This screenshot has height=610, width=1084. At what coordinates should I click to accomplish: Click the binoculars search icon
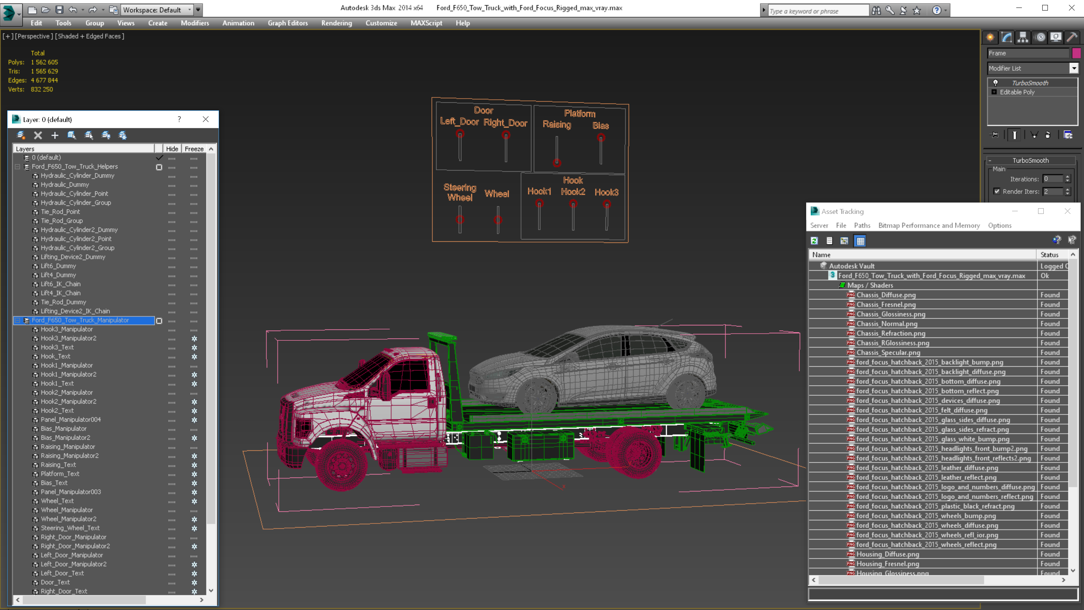876,11
